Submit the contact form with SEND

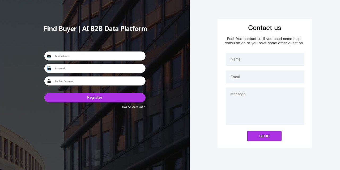pos(264,136)
